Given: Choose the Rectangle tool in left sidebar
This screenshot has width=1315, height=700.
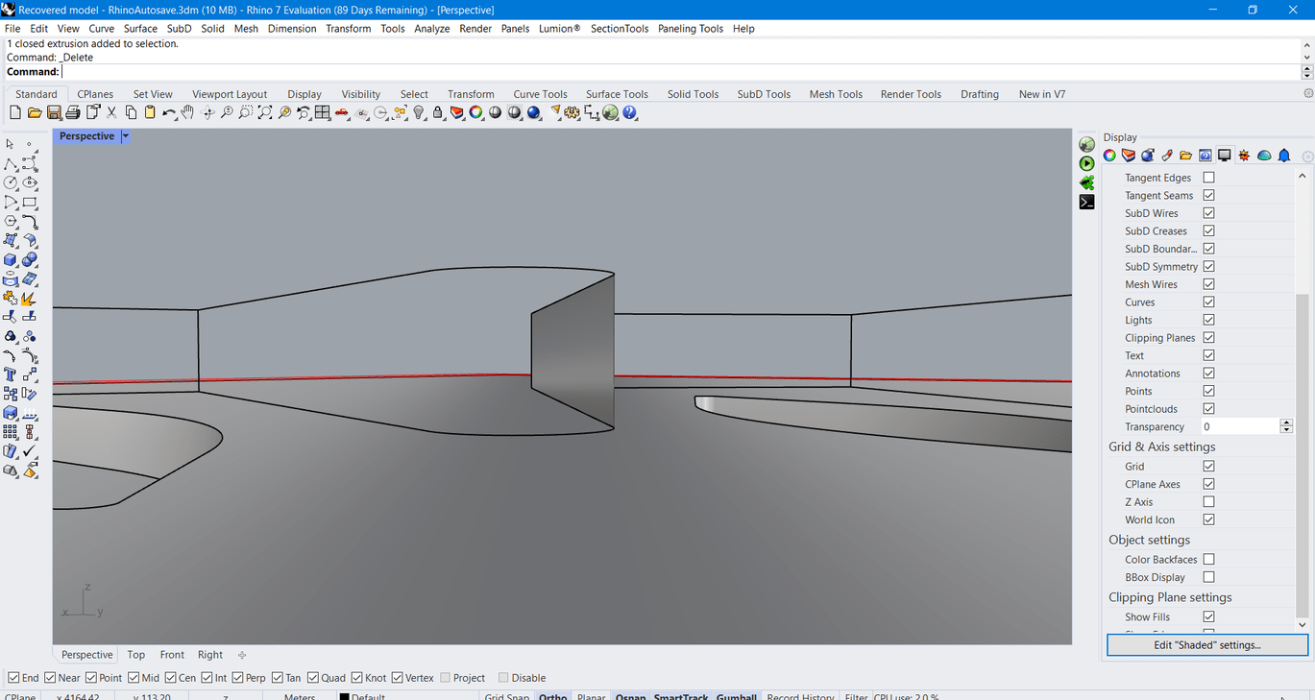Looking at the screenshot, I should click(x=30, y=202).
